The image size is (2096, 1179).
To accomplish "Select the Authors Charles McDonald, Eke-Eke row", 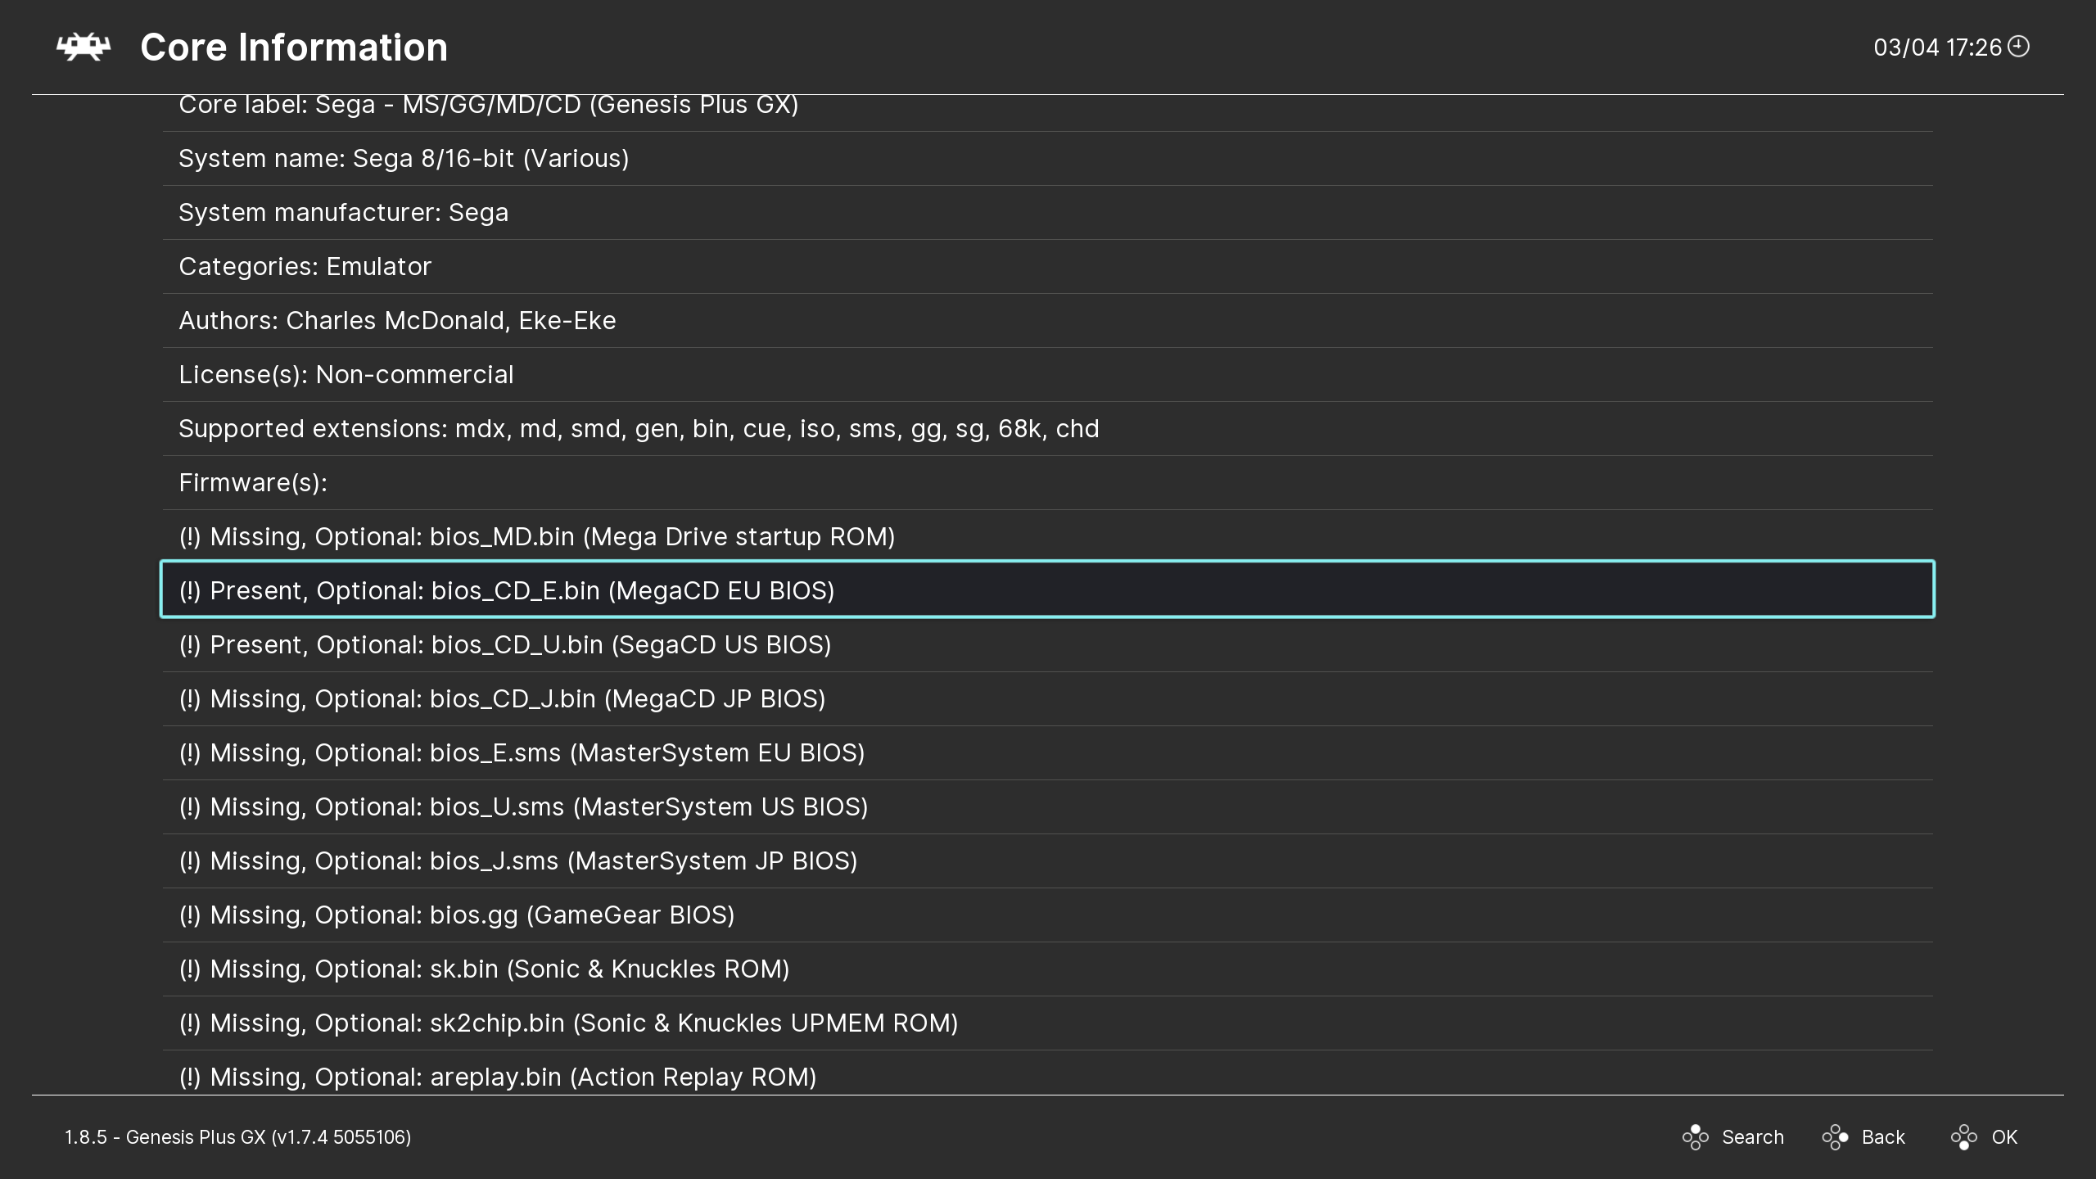I will [x=1047, y=320].
